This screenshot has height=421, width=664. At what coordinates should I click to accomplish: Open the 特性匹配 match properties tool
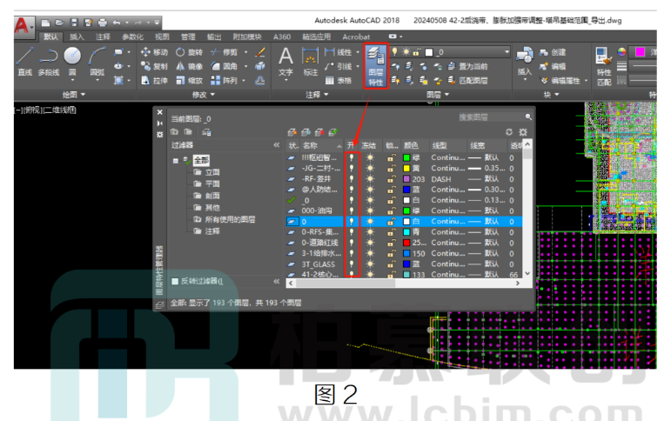[x=603, y=66]
